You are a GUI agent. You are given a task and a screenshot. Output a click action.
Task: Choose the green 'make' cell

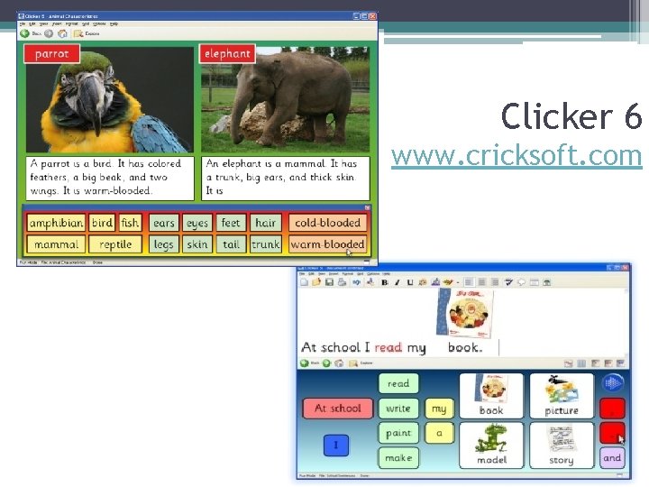(x=398, y=458)
